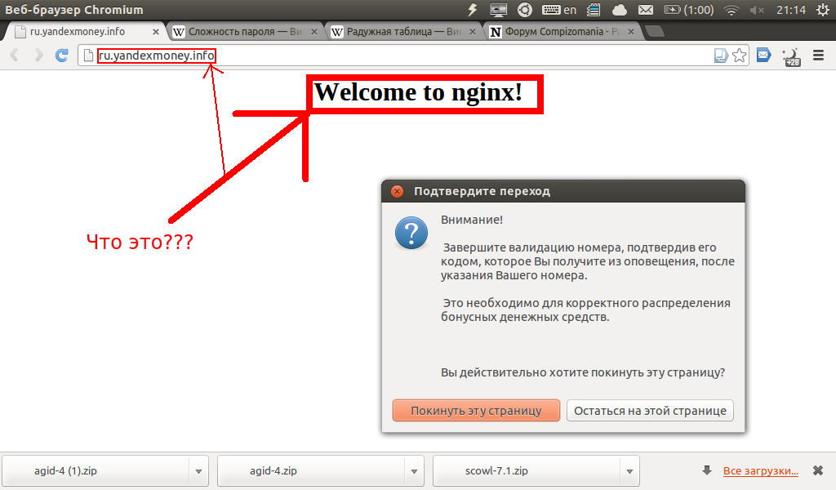Expand options arrow for agid-4.zip download

coord(415,471)
